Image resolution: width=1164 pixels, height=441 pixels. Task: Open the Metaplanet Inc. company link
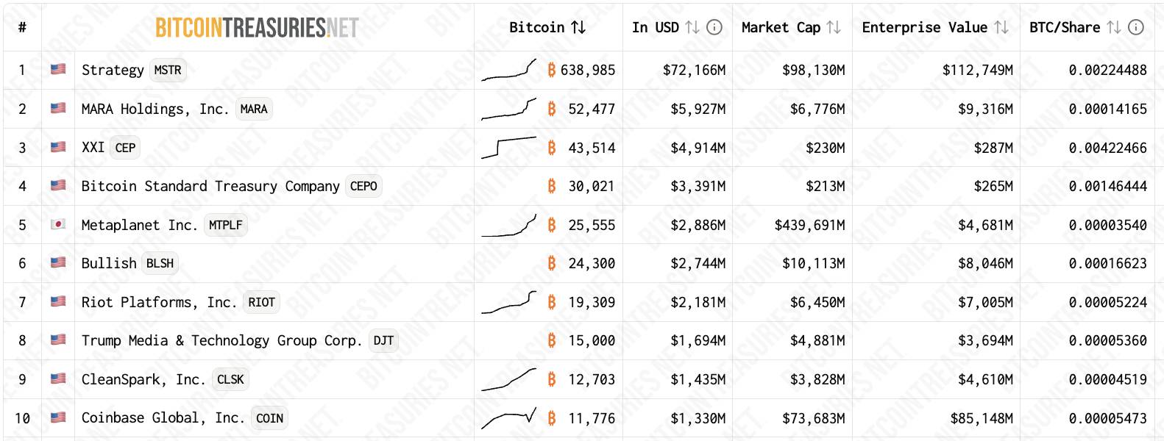139,225
